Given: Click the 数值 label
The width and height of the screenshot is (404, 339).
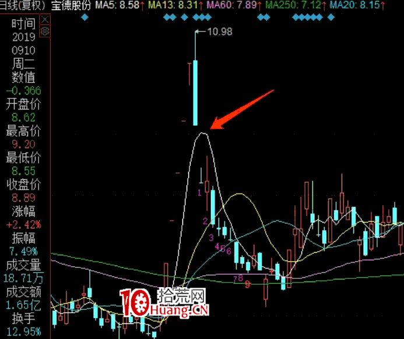Looking at the screenshot, I should (x=23, y=77).
